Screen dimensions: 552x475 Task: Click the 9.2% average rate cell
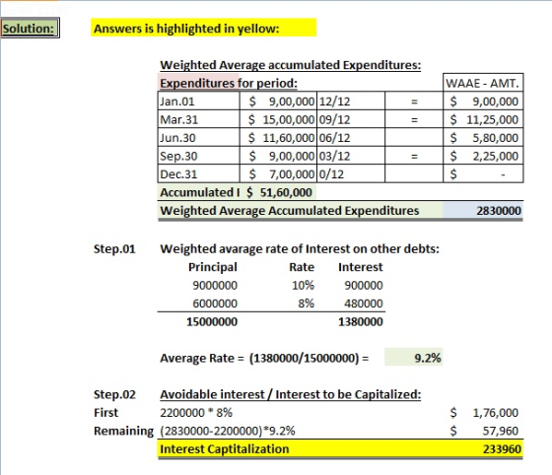click(x=414, y=358)
